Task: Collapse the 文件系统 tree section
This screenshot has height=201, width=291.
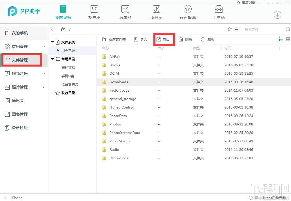Action: click(x=52, y=42)
